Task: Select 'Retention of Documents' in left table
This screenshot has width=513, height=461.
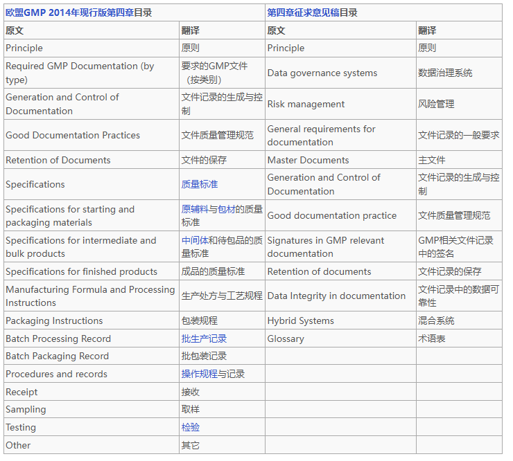Action: click(x=92, y=160)
